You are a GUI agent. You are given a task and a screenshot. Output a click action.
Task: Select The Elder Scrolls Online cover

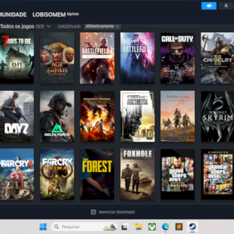(x=177, y=116)
